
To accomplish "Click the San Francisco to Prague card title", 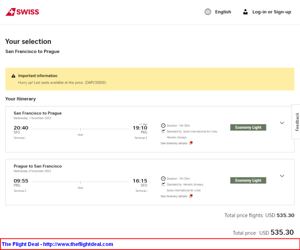I will click(38, 113).
